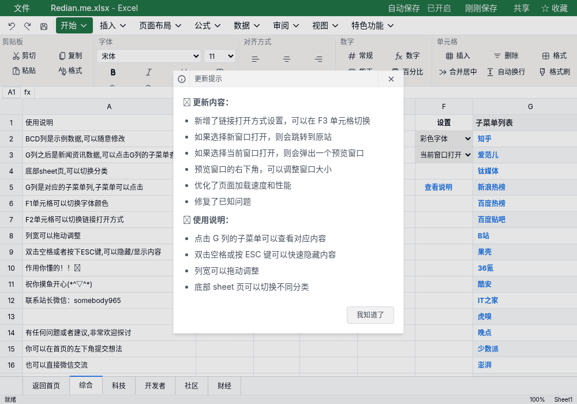Click 删除 in the cell group

click(x=507, y=55)
